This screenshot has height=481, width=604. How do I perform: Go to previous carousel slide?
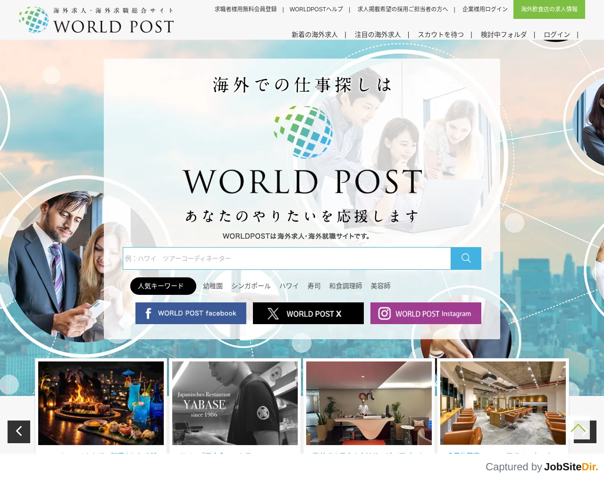(19, 431)
